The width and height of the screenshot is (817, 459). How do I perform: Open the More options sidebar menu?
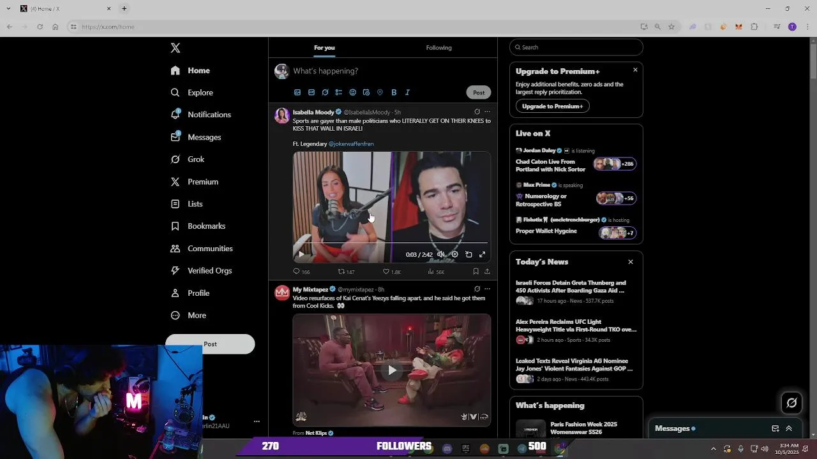[x=189, y=316]
